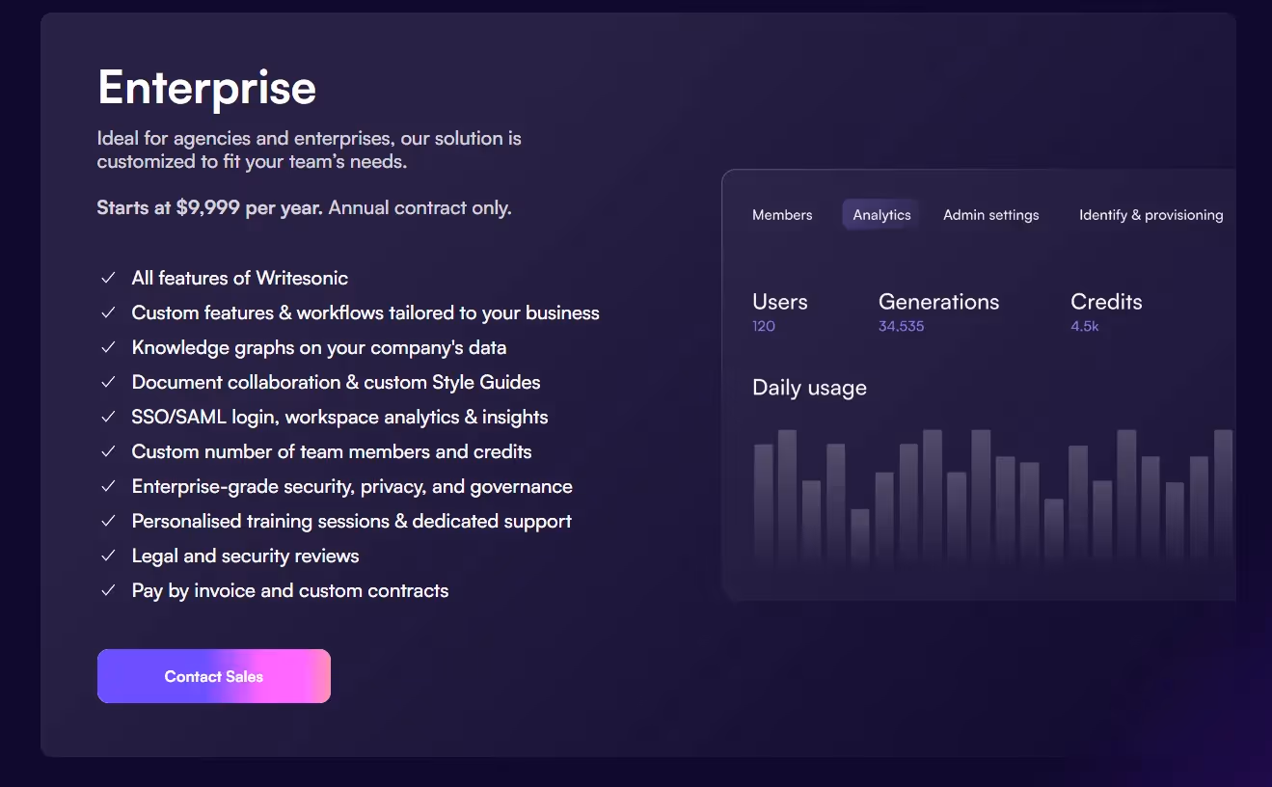This screenshot has height=787, width=1272.
Task: Click Enterprise-grade security, privacy, and governance
Action: tap(352, 486)
